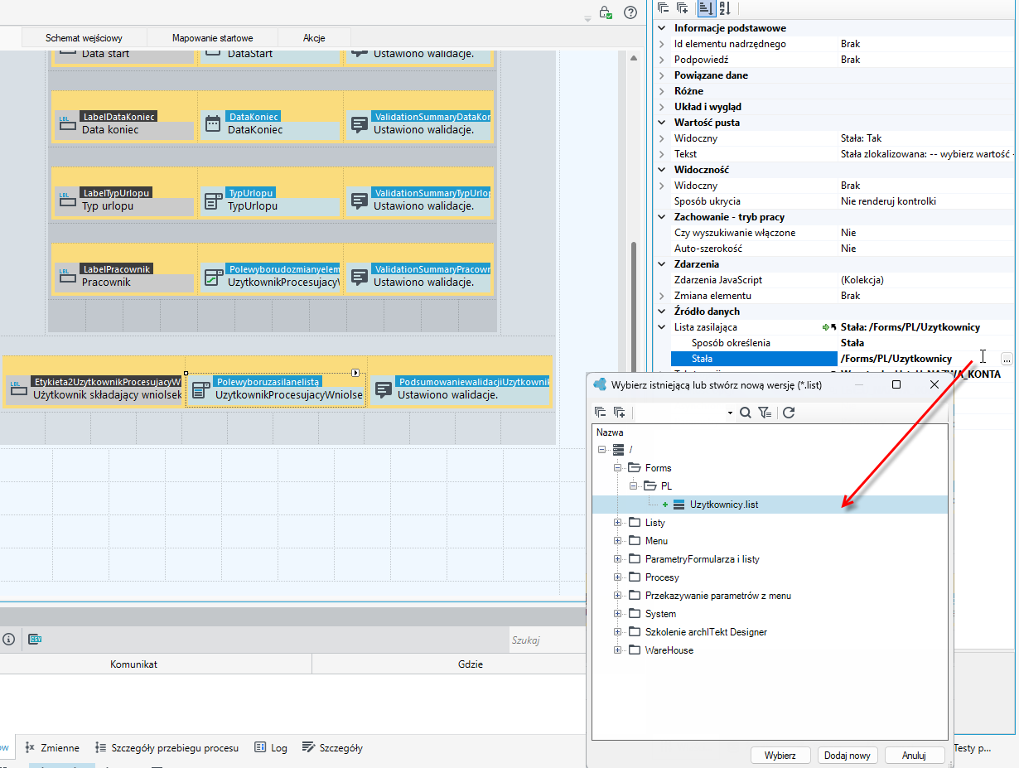Export messages using the CSV icon
The width and height of the screenshot is (1019, 768).
(36, 639)
